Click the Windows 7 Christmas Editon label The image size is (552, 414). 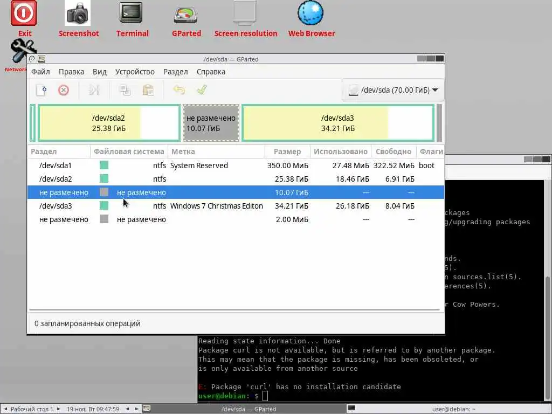click(217, 206)
